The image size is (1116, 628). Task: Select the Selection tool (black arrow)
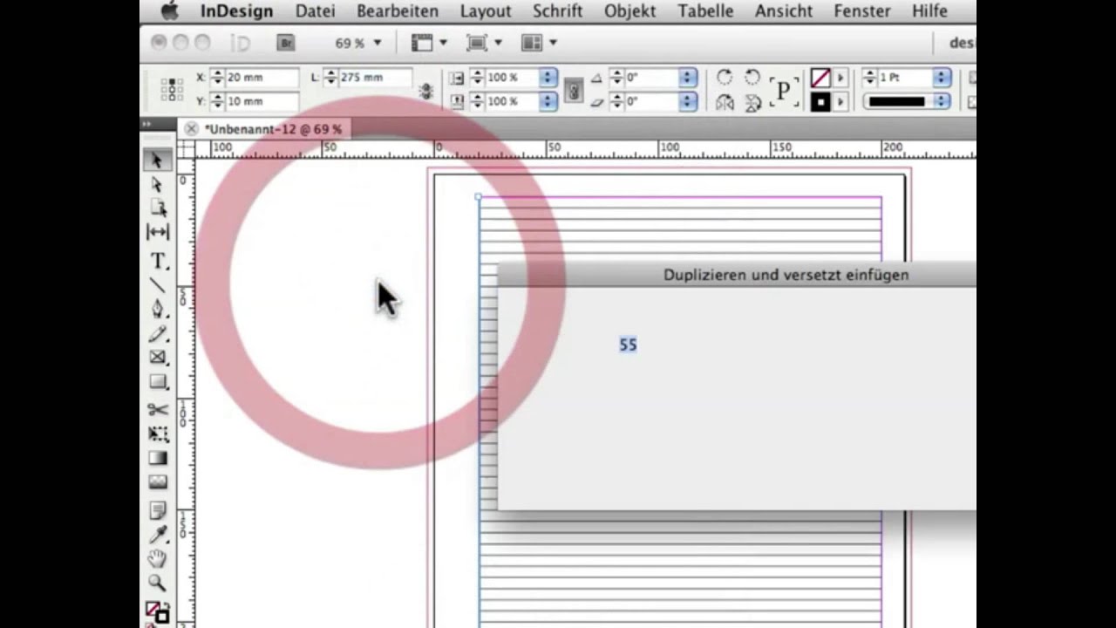(158, 160)
